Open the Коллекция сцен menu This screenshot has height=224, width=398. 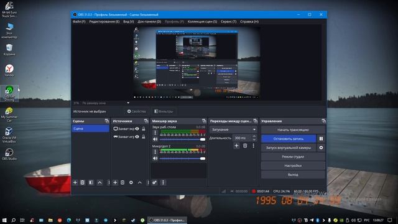[202, 22]
